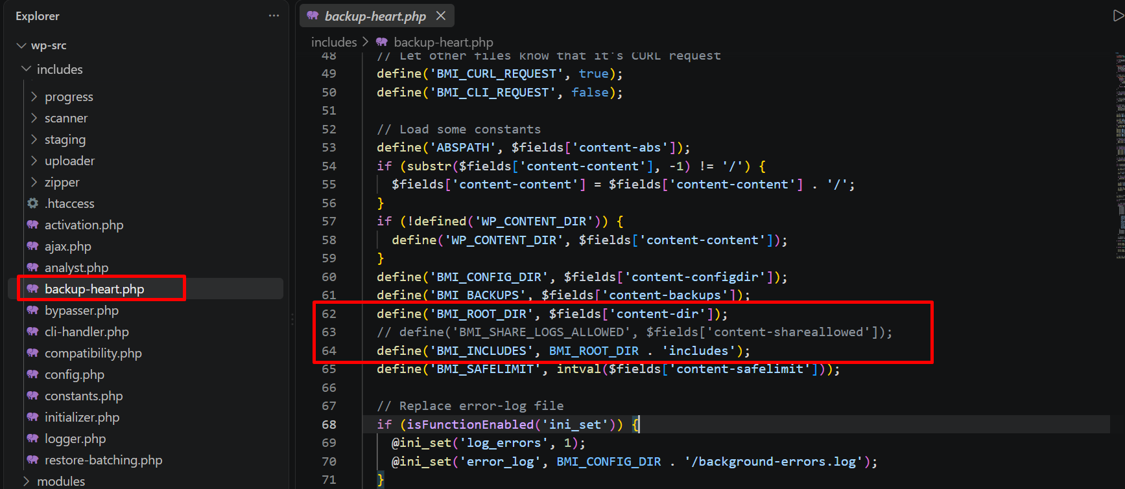The height and width of the screenshot is (489, 1125).
Task: Close the backup-heart.php editor tab
Action: [x=441, y=16]
